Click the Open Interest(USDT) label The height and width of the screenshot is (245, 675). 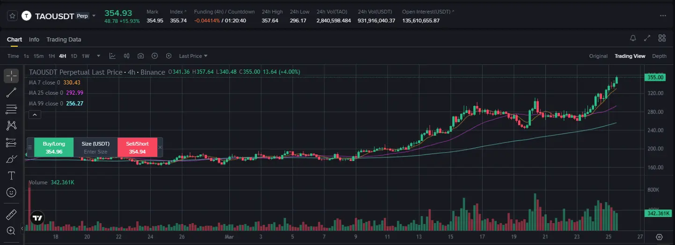tap(426, 12)
